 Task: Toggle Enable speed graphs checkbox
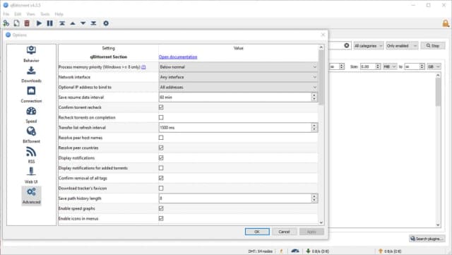pos(161,208)
